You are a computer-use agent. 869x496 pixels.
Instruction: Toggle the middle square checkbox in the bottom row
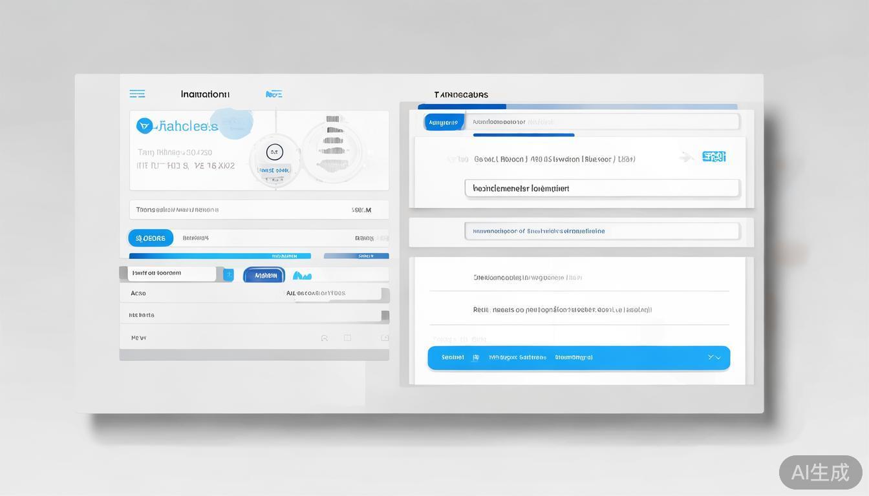[347, 338]
